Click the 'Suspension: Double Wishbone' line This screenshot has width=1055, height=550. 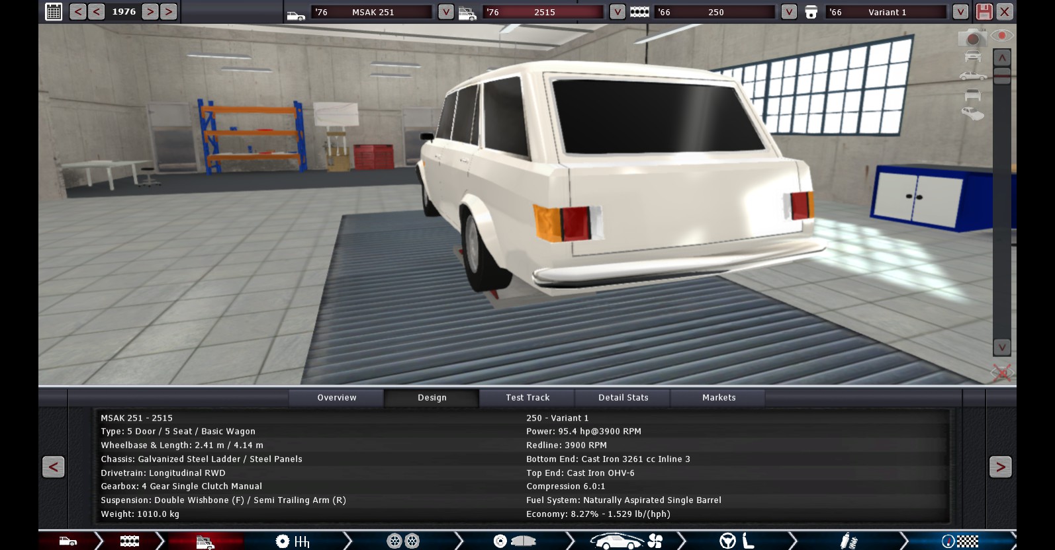(223, 500)
